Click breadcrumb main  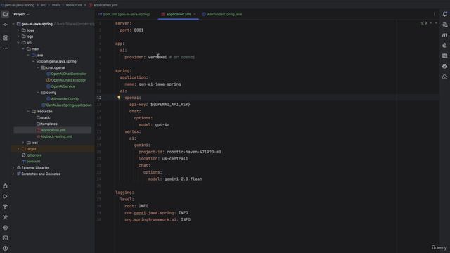(56, 5)
